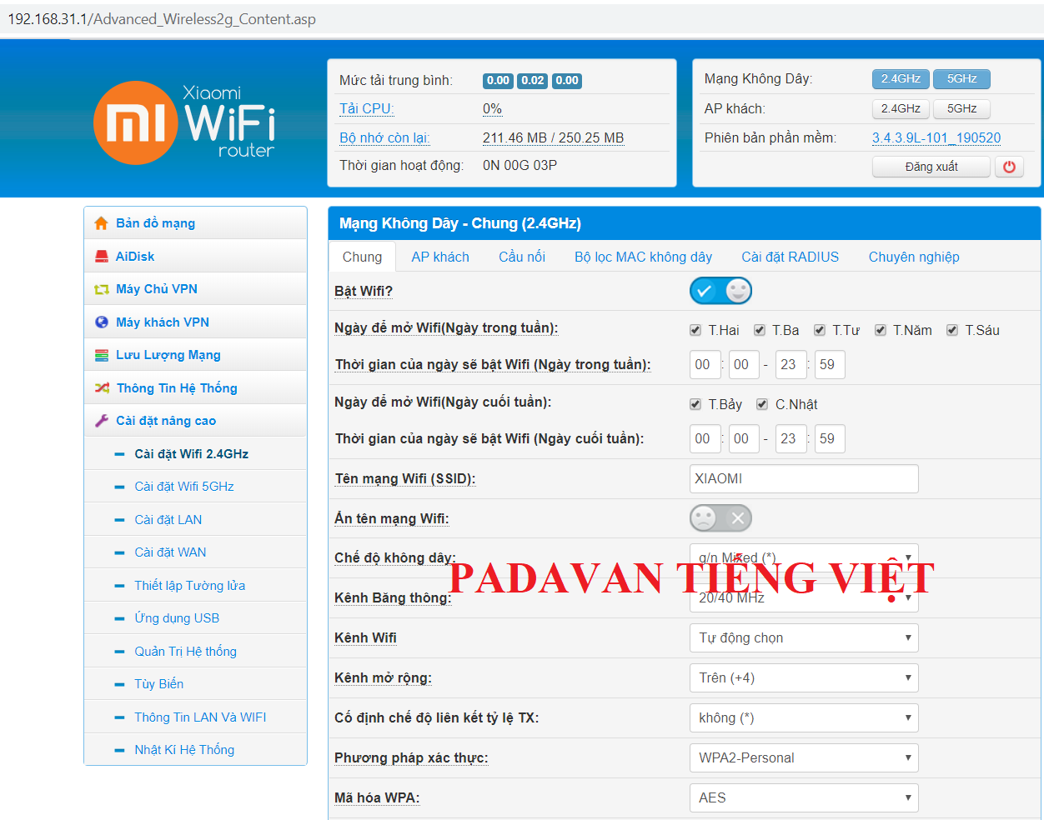1044x820 pixels.
Task: Click the AP khách 5GHz button
Action: pyautogui.click(x=961, y=109)
